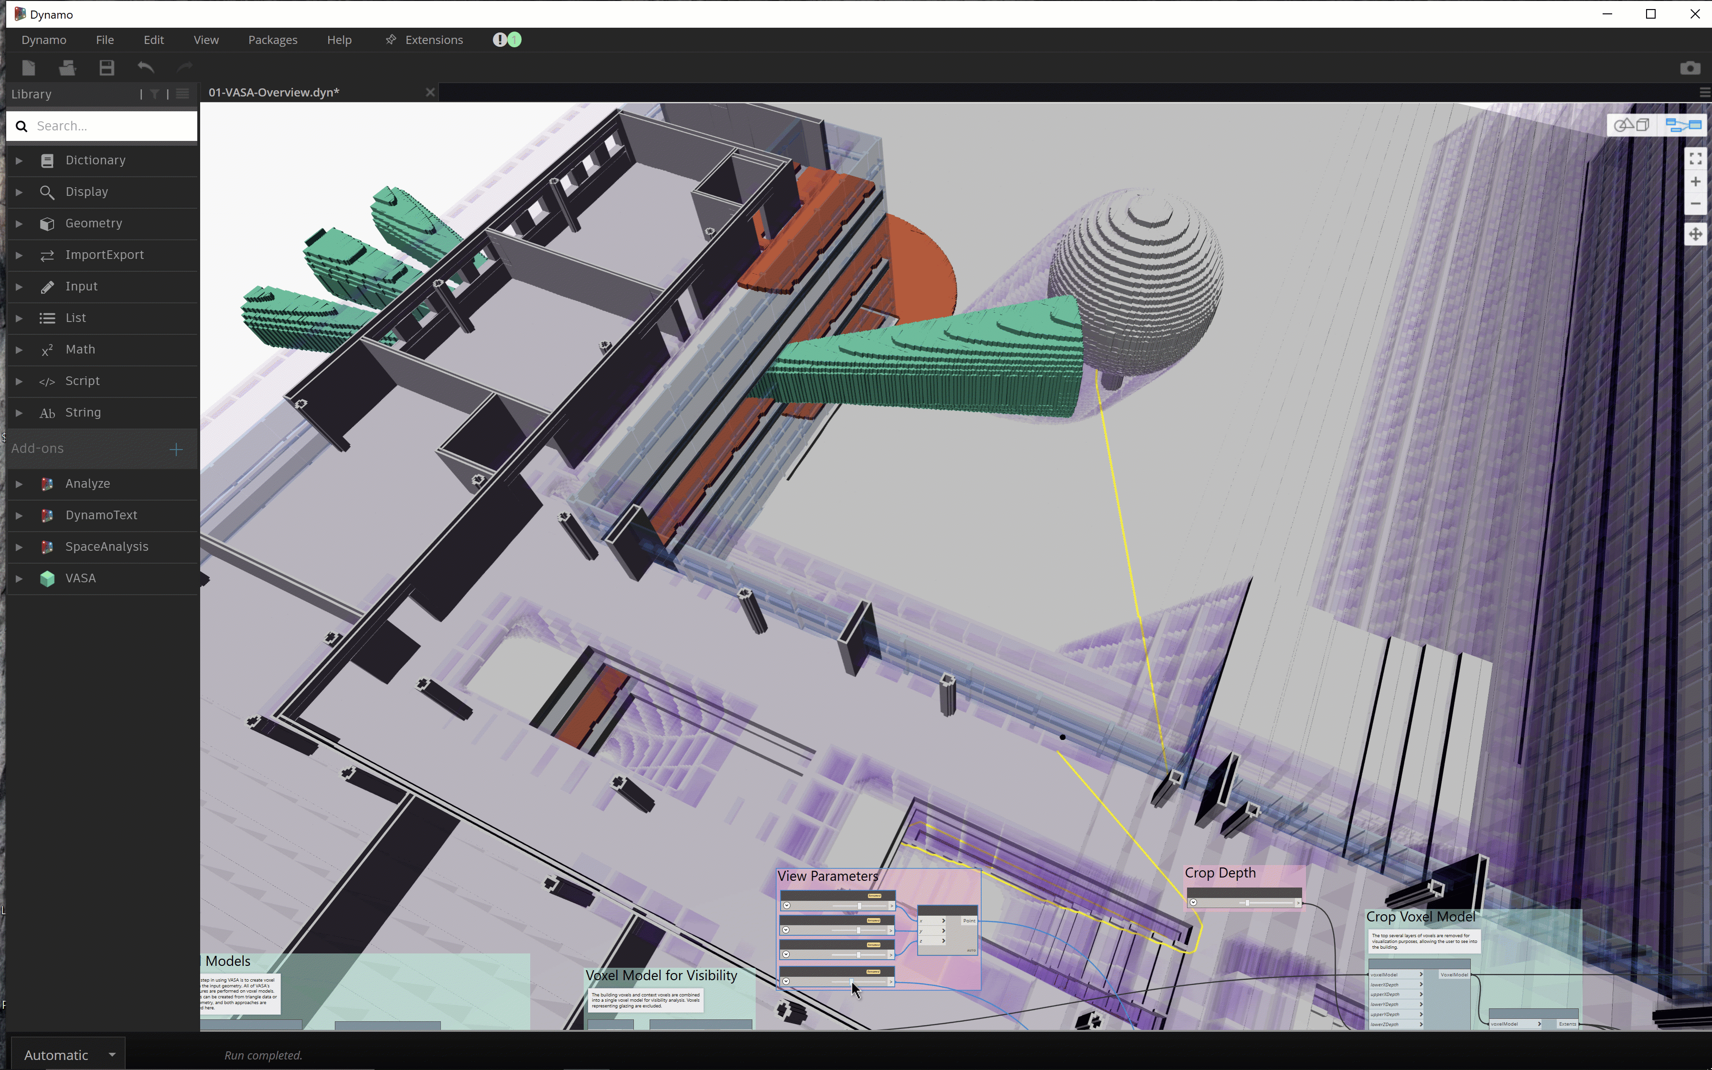The height and width of the screenshot is (1070, 1712).
Task: Select the 01-VASA-Overview.dyn tab
Action: 274,92
